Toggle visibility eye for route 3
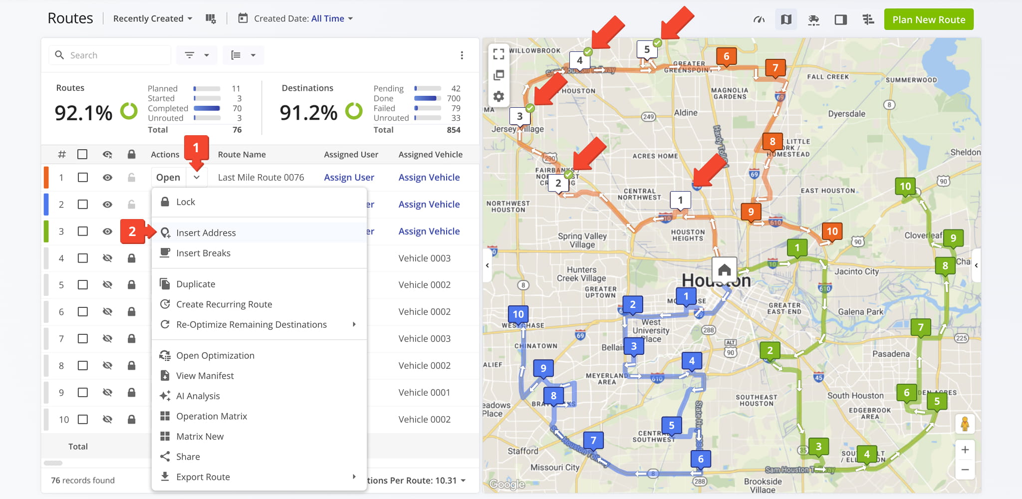Screen dimensions: 1022x499 pyautogui.click(x=107, y=231)
